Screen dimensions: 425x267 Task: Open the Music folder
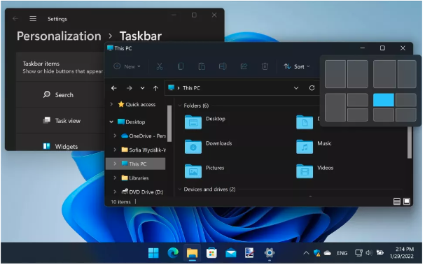coord(305,147)
